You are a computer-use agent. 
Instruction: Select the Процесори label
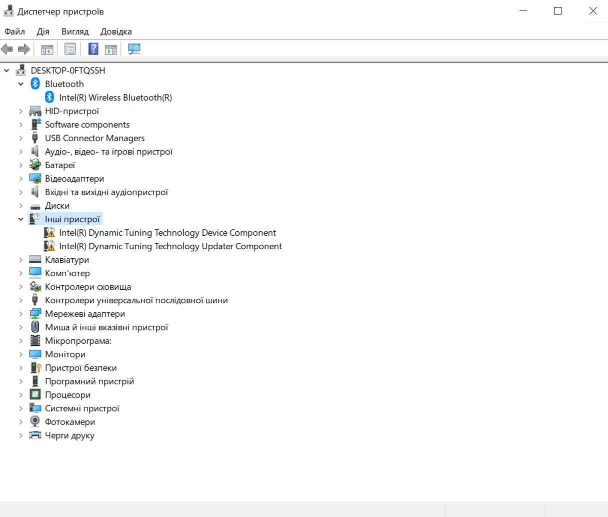tap(68, 394)
